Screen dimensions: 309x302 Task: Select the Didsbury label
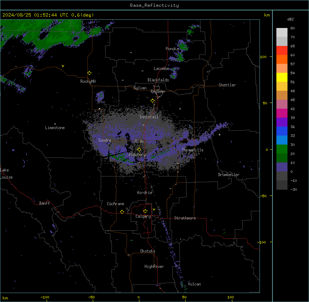pos(137,155)
